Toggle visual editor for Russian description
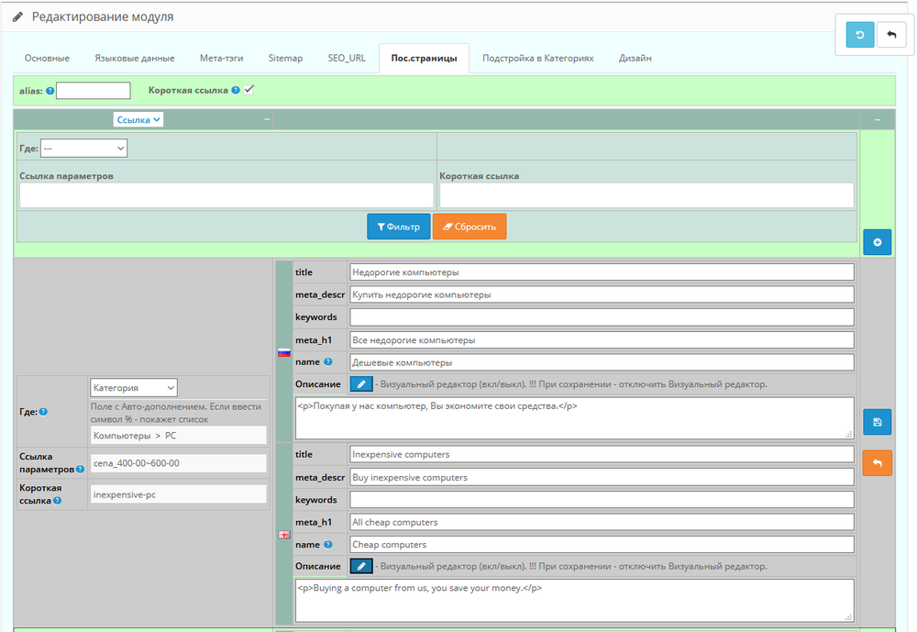The image size is (917, 632). 361,384
